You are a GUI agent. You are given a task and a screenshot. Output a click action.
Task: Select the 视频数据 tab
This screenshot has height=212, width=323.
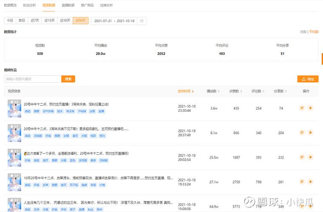click(x=49, y=5)
